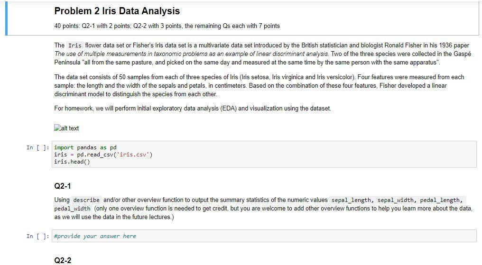Click the "In [ ]:" prompt beside answer cell

[37, 236]
